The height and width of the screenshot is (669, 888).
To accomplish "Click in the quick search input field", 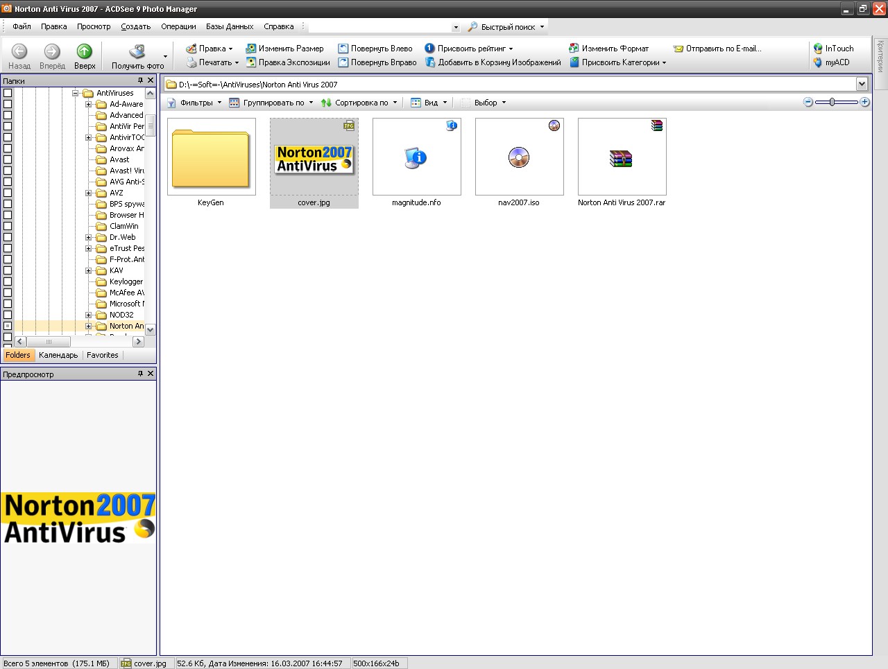I will (x=379, y=27).
